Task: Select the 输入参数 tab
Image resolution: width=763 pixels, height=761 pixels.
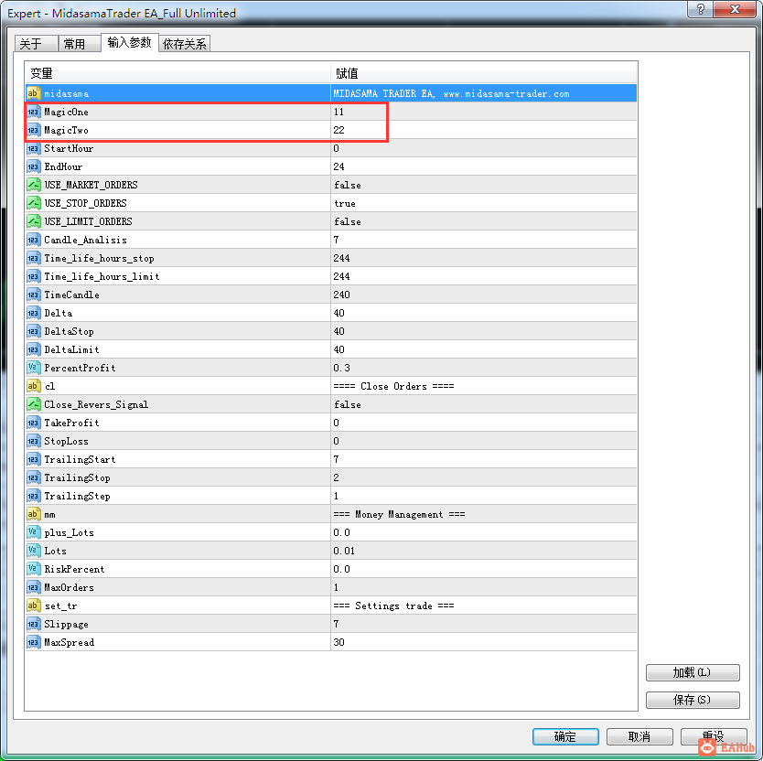Action: point(129,42)
